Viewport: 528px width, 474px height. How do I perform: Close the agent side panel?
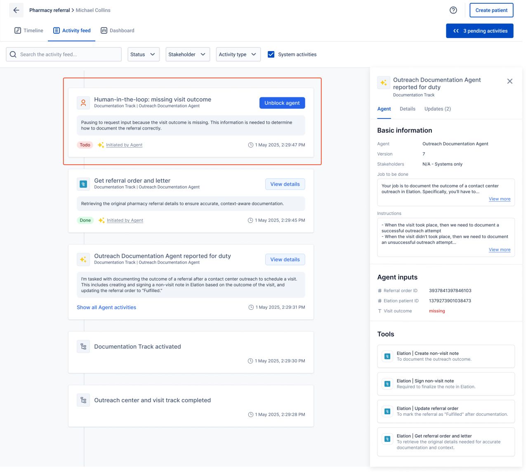[510, 81]
